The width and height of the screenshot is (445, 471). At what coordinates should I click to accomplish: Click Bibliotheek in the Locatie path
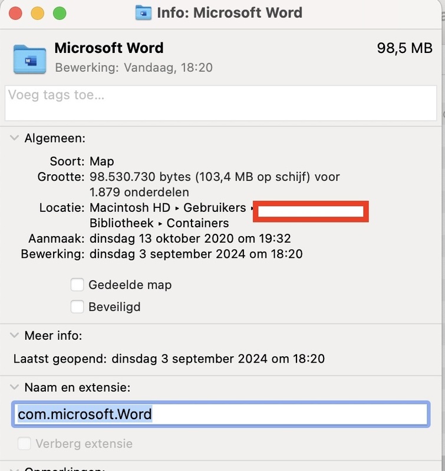click(x=121, y=223)
